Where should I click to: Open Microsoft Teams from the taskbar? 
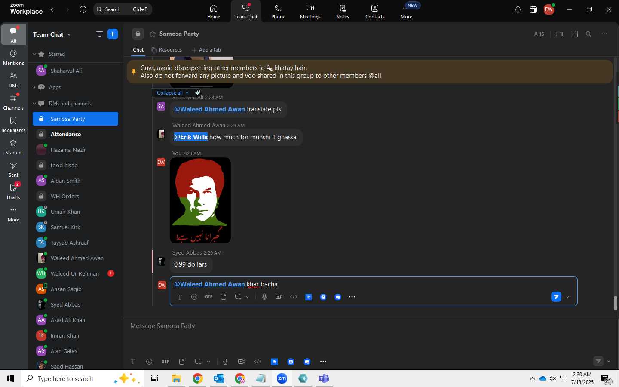point(324,379)
